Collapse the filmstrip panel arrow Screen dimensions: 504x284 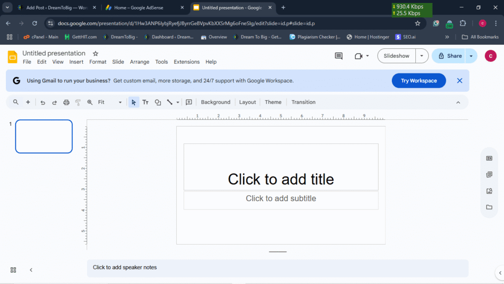point(31,270)
